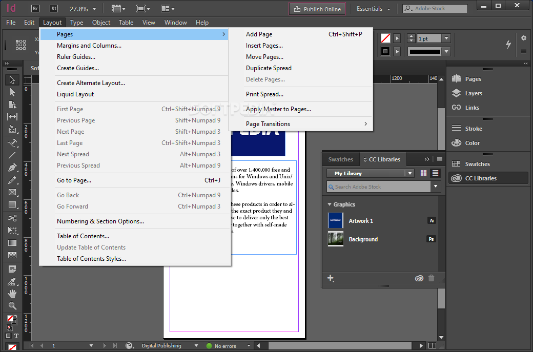The width and height of the screenshot is (533, 352).
Task: Open the Layers panel icon
Action: coord(456,93)
